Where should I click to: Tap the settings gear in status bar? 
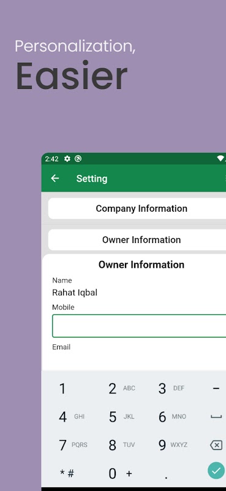click(x=67, y=159)
